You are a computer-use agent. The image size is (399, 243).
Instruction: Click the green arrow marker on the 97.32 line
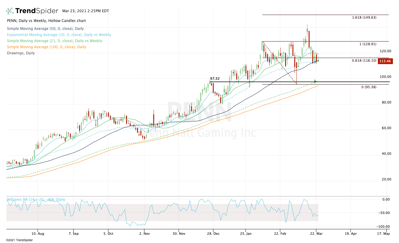[x=316, y=82]
